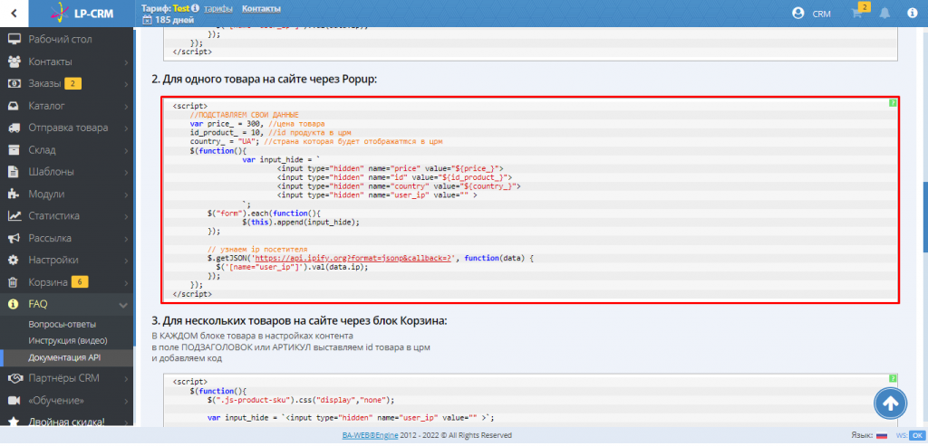Screen dimensions: 928x446
Task: Click «Обучение» video camera icon
Action: [14, 401]
